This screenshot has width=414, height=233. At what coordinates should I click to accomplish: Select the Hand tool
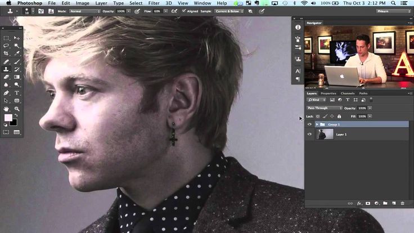tap(7, 109)
